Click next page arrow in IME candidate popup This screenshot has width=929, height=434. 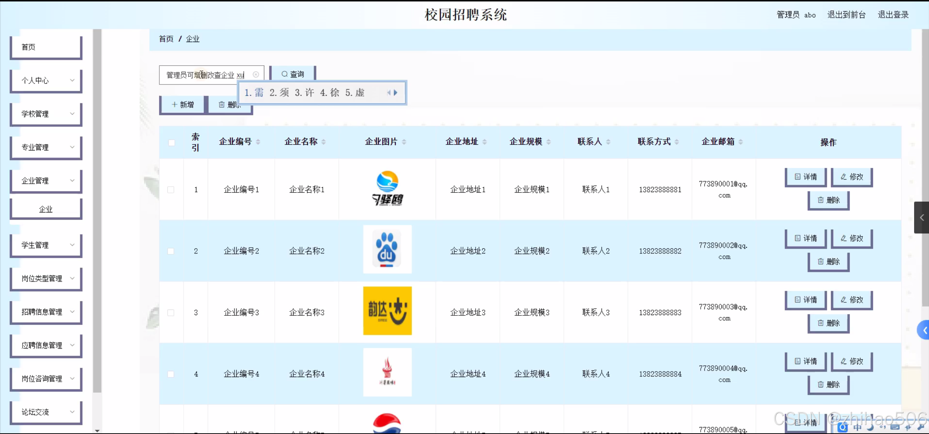click(x=396, y=93)
